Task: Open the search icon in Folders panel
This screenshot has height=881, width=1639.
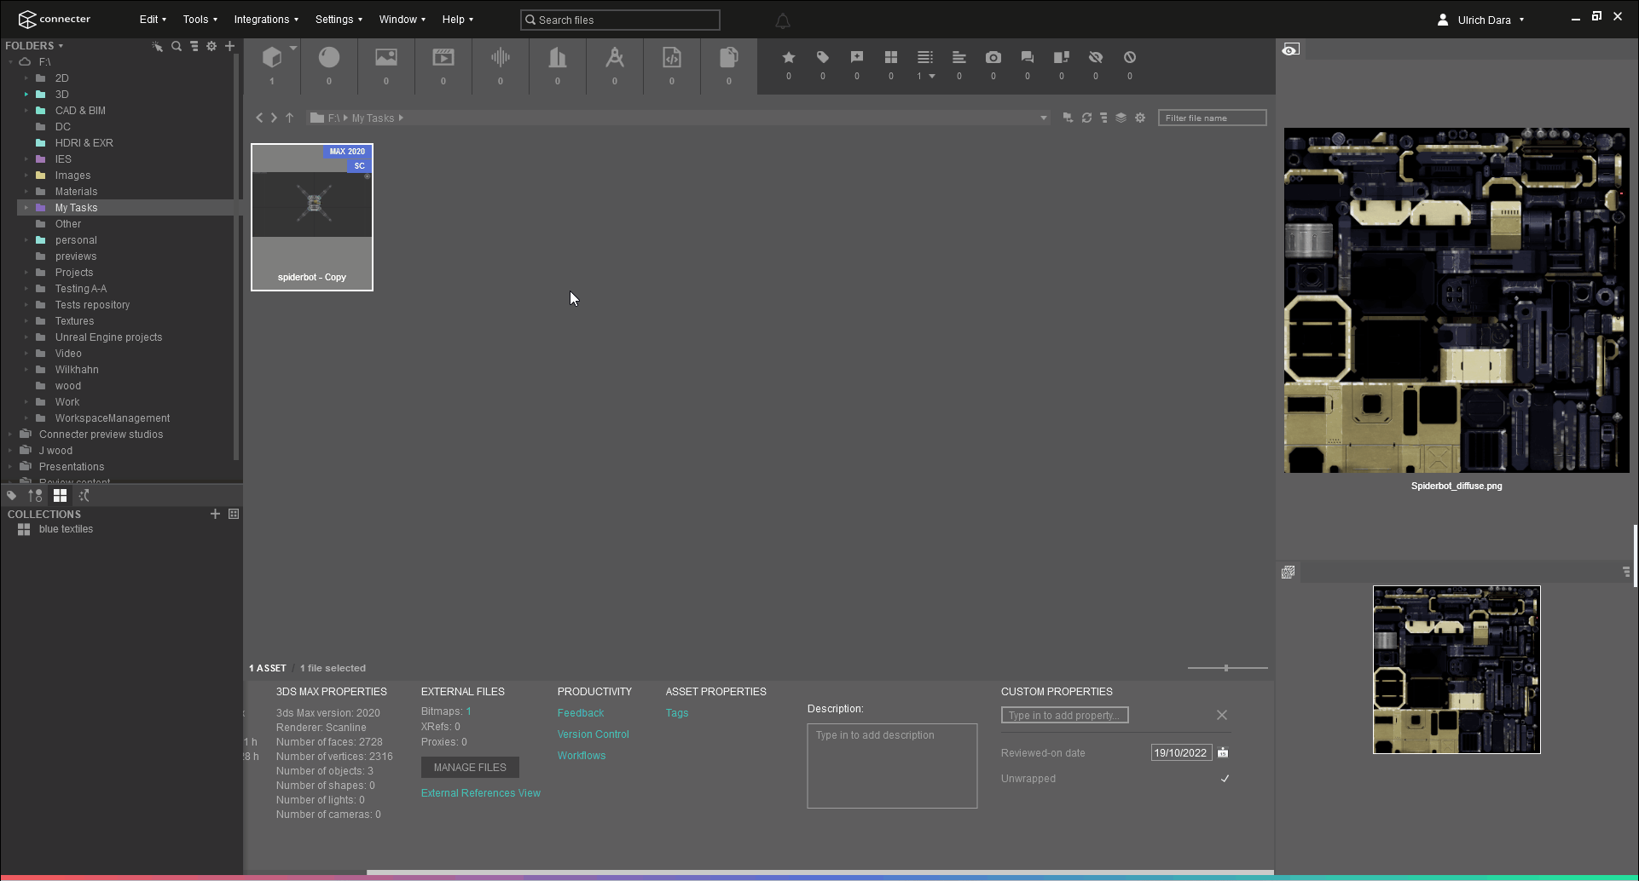Action: point(177,46)
